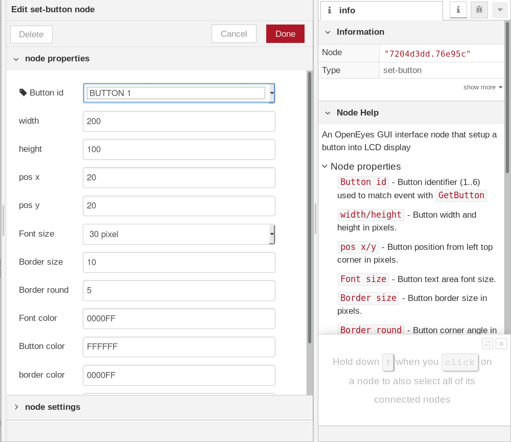
Task: Focus the width input field
Action: click(179, 121)
